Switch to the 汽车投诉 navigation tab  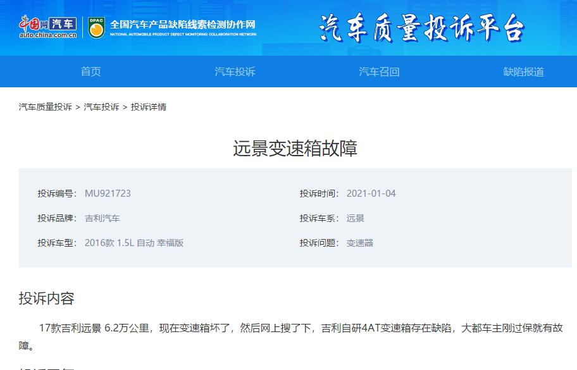[x=235, y=71]
